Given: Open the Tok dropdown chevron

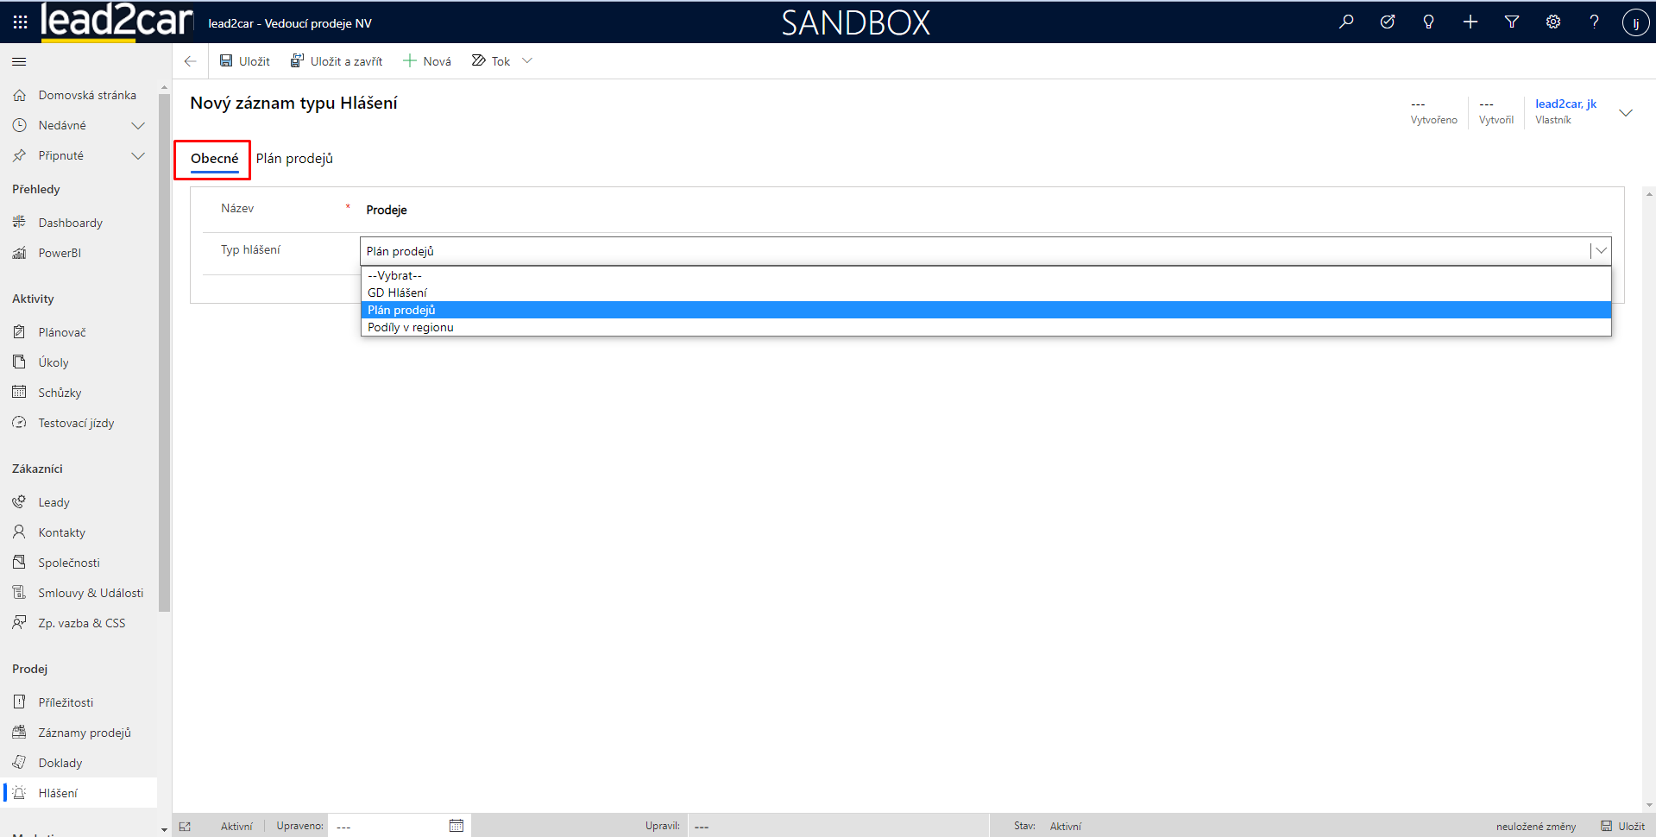Looking at the screenshot, I should point(527,61).
